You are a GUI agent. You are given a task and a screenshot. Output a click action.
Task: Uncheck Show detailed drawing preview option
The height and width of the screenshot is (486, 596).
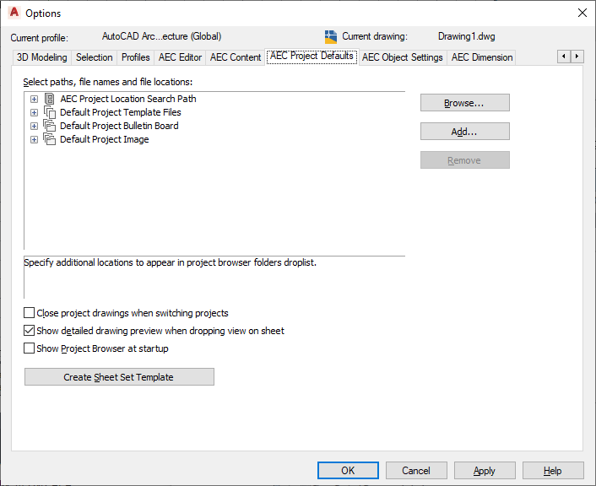[29, 331]
